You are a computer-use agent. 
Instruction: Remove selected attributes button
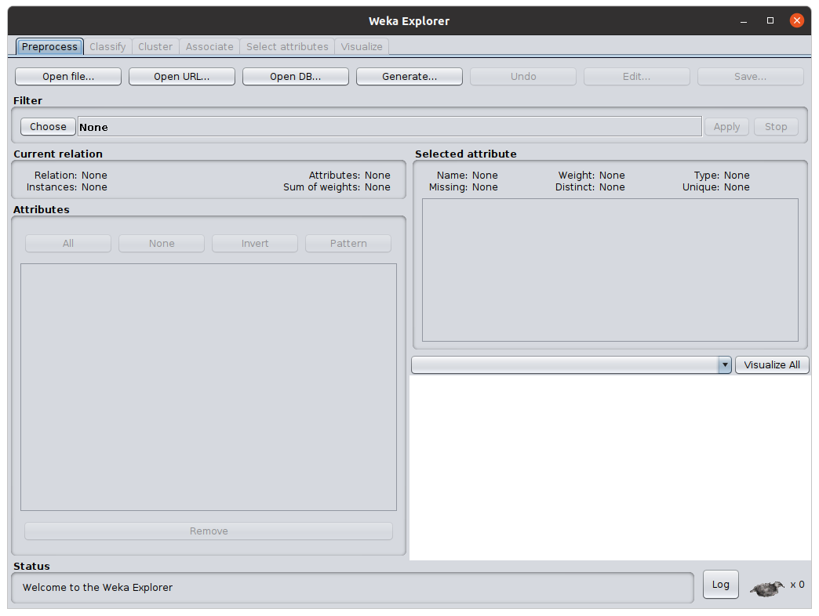[209, 531]
